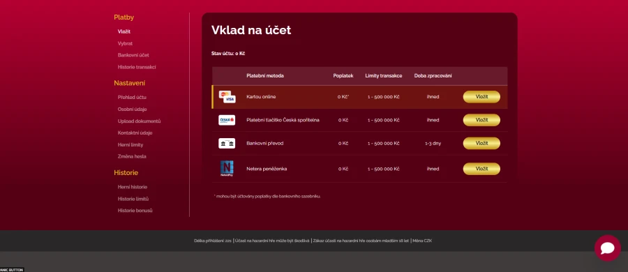Select the Netera peněženka method text
Image resolution: width=628 pixels, height=272 pixels.
(267, 169)
